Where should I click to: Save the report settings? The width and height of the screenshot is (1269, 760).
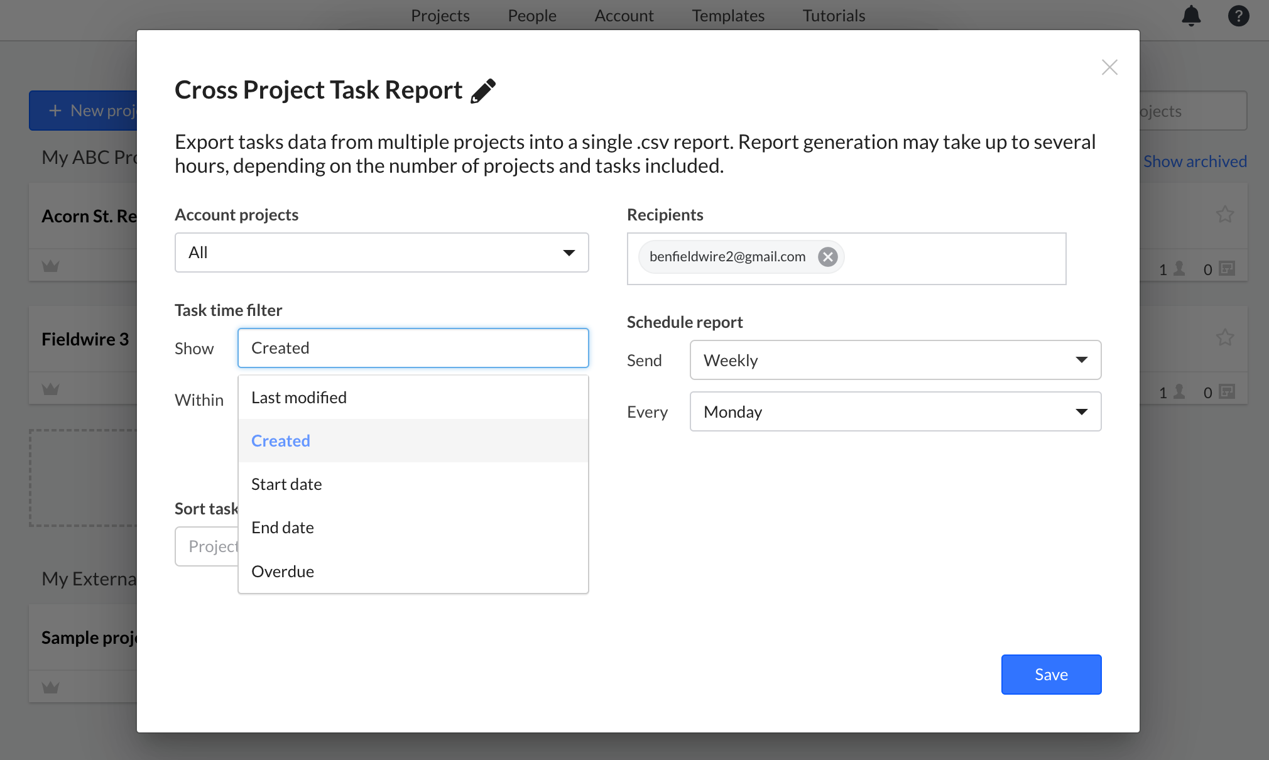[x=1051, y=675]
